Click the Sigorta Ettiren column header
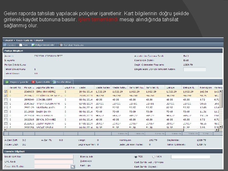 point(49,87)
